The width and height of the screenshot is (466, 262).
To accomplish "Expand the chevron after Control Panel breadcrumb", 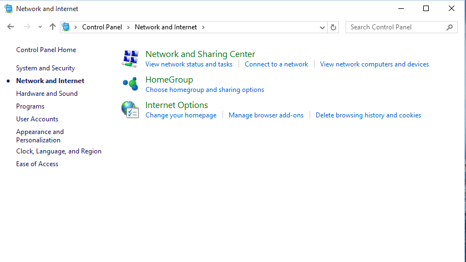I will (x=128, y=27).
